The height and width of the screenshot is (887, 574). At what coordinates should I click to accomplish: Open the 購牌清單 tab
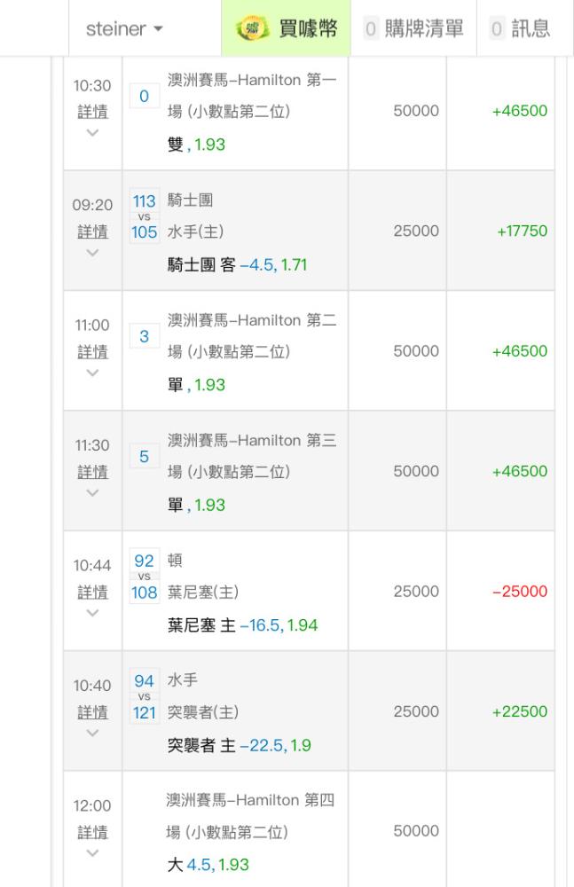[413, 28]
